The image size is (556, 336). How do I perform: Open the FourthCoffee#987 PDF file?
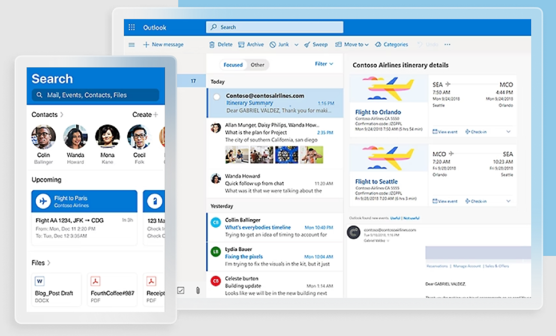click(x=112, y=290)
